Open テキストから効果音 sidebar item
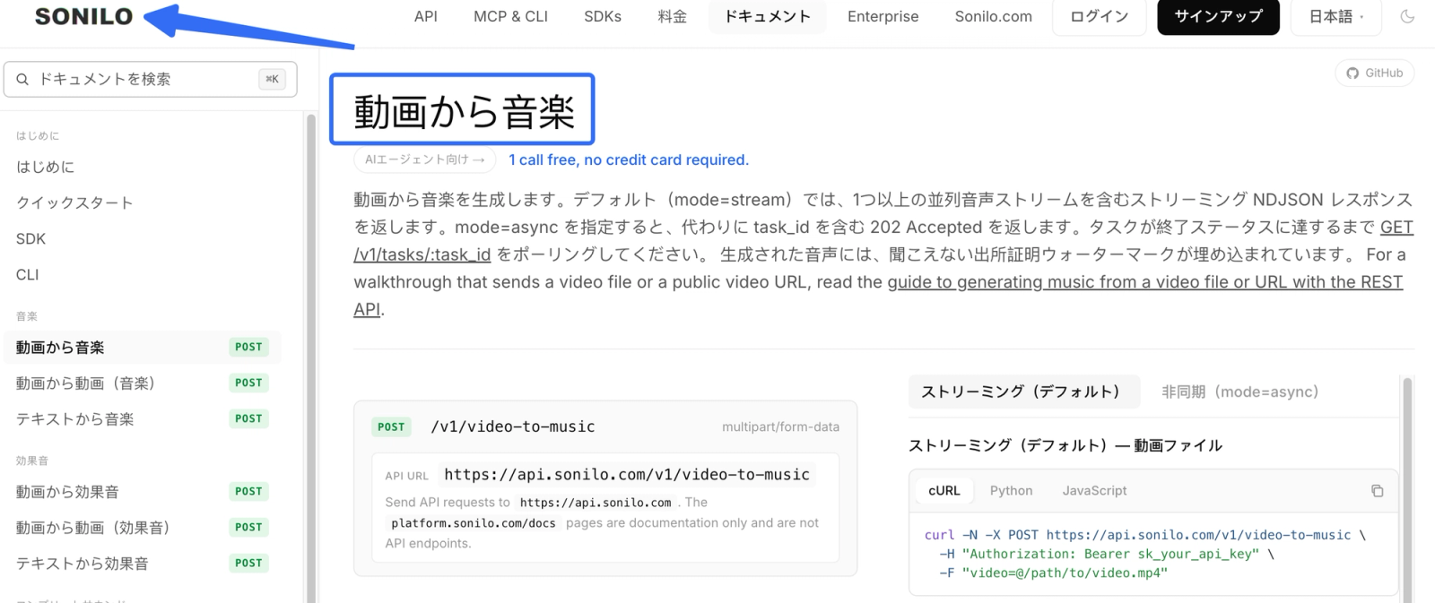This screenshot has height=603, width=1435. click(x=143, y=563)
